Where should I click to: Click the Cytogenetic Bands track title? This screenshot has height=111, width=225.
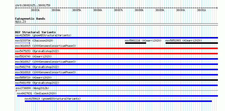30,19
